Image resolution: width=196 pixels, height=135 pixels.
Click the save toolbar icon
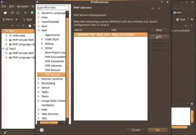point(12,13)
